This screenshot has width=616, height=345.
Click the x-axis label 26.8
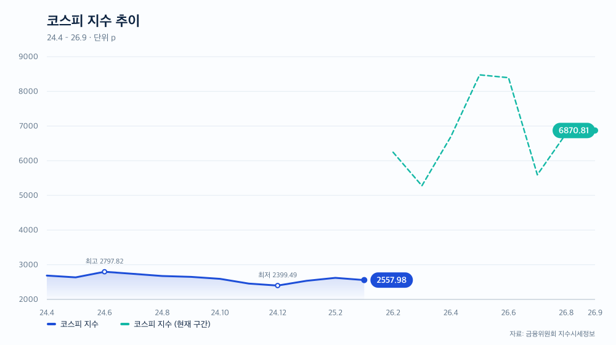pyautogui.click(x=566, y=313)
